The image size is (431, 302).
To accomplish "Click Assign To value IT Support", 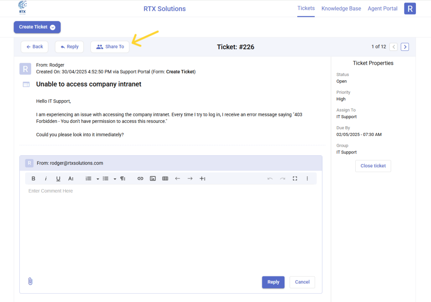I will [346, 117].
